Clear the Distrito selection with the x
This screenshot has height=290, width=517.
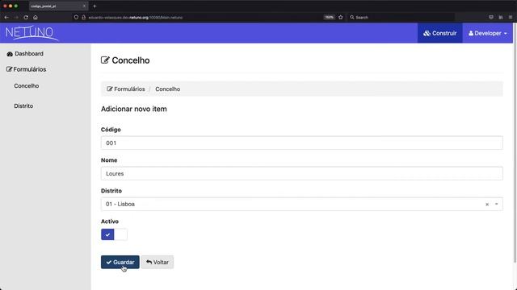[x=487, y=204]
